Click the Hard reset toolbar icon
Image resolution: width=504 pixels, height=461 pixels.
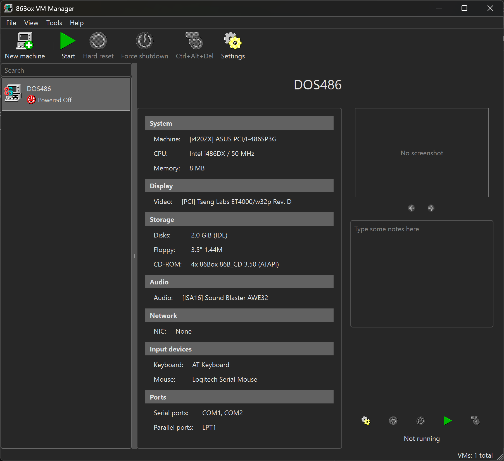pyautogui.click(x=98, y=41)
